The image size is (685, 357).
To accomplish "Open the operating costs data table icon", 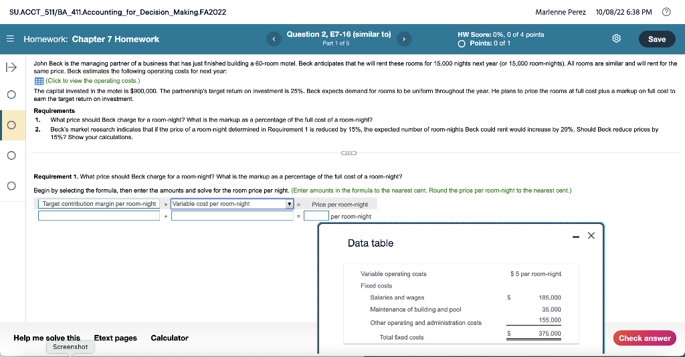I will click(39, 81).
